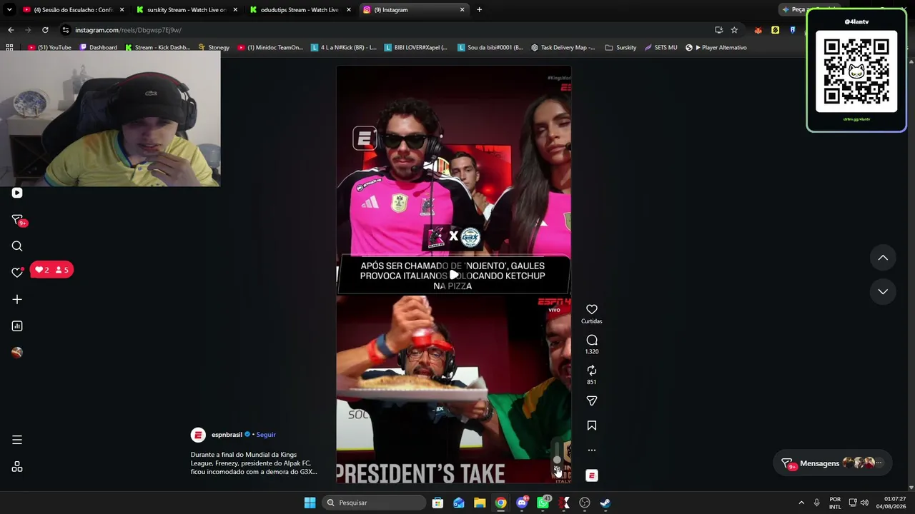The image size is (915, 514).
Task: Focus the address bar with instagram.com URL
Action: (x=386, y=30)
